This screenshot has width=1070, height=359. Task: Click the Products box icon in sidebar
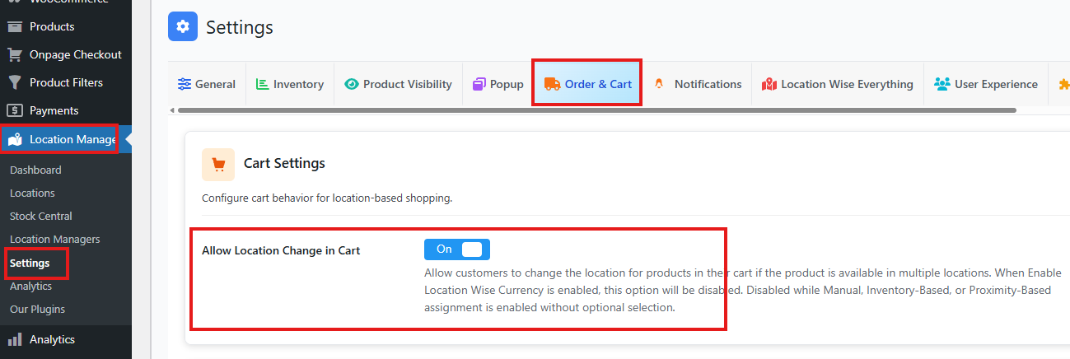coord(15,26)
